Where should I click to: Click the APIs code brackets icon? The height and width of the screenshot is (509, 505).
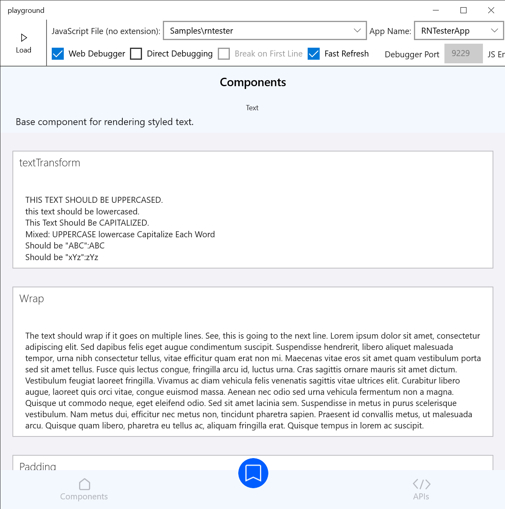click(421, 484)
